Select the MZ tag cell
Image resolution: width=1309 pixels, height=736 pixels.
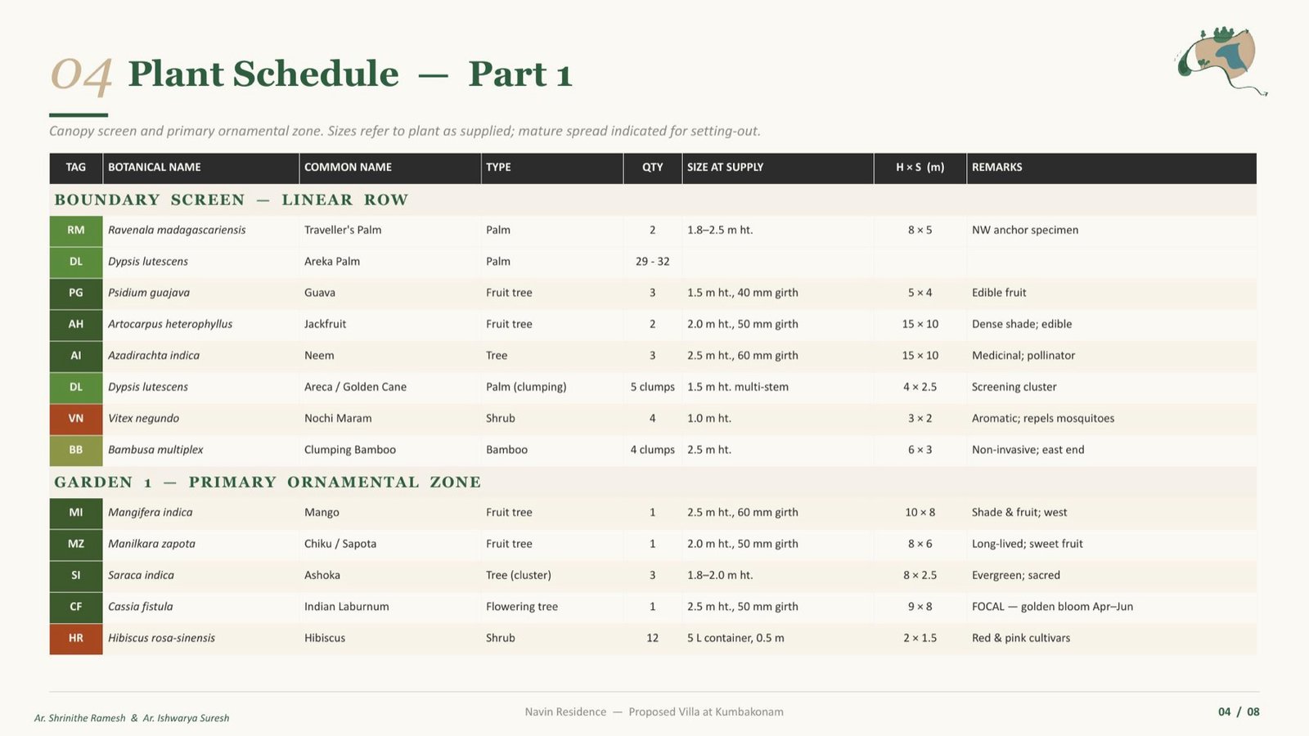tap(76, 544)
